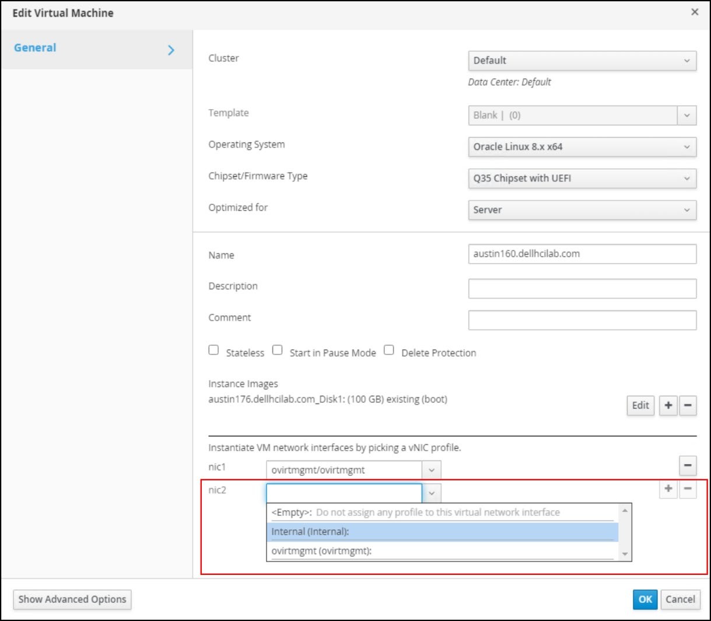The width and height of the screenshot is (711, 621).
Task: Expand the nic1 vNIC profile dropdown
Action: [x=431, y=469]
